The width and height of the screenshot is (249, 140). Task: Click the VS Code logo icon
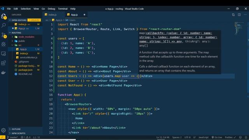coord(2,9)
